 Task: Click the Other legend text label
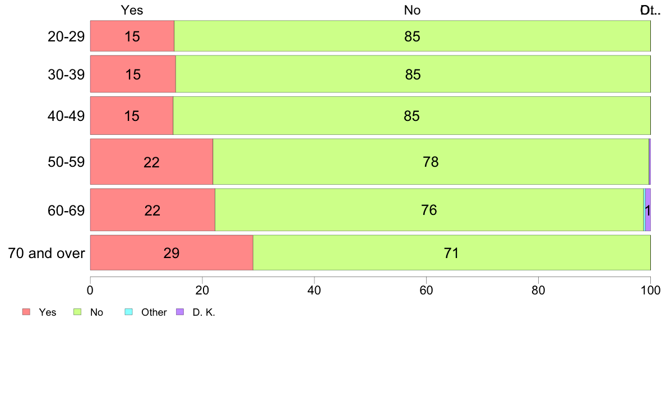[x=154, y=312]
